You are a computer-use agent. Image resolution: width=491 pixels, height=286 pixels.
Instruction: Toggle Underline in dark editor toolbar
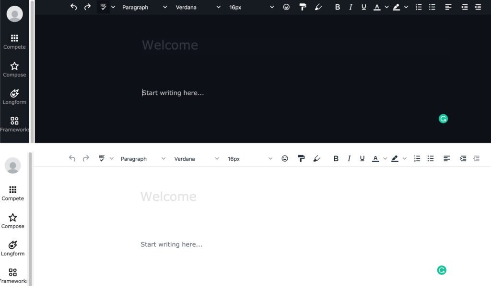click(x=363, y=7)
